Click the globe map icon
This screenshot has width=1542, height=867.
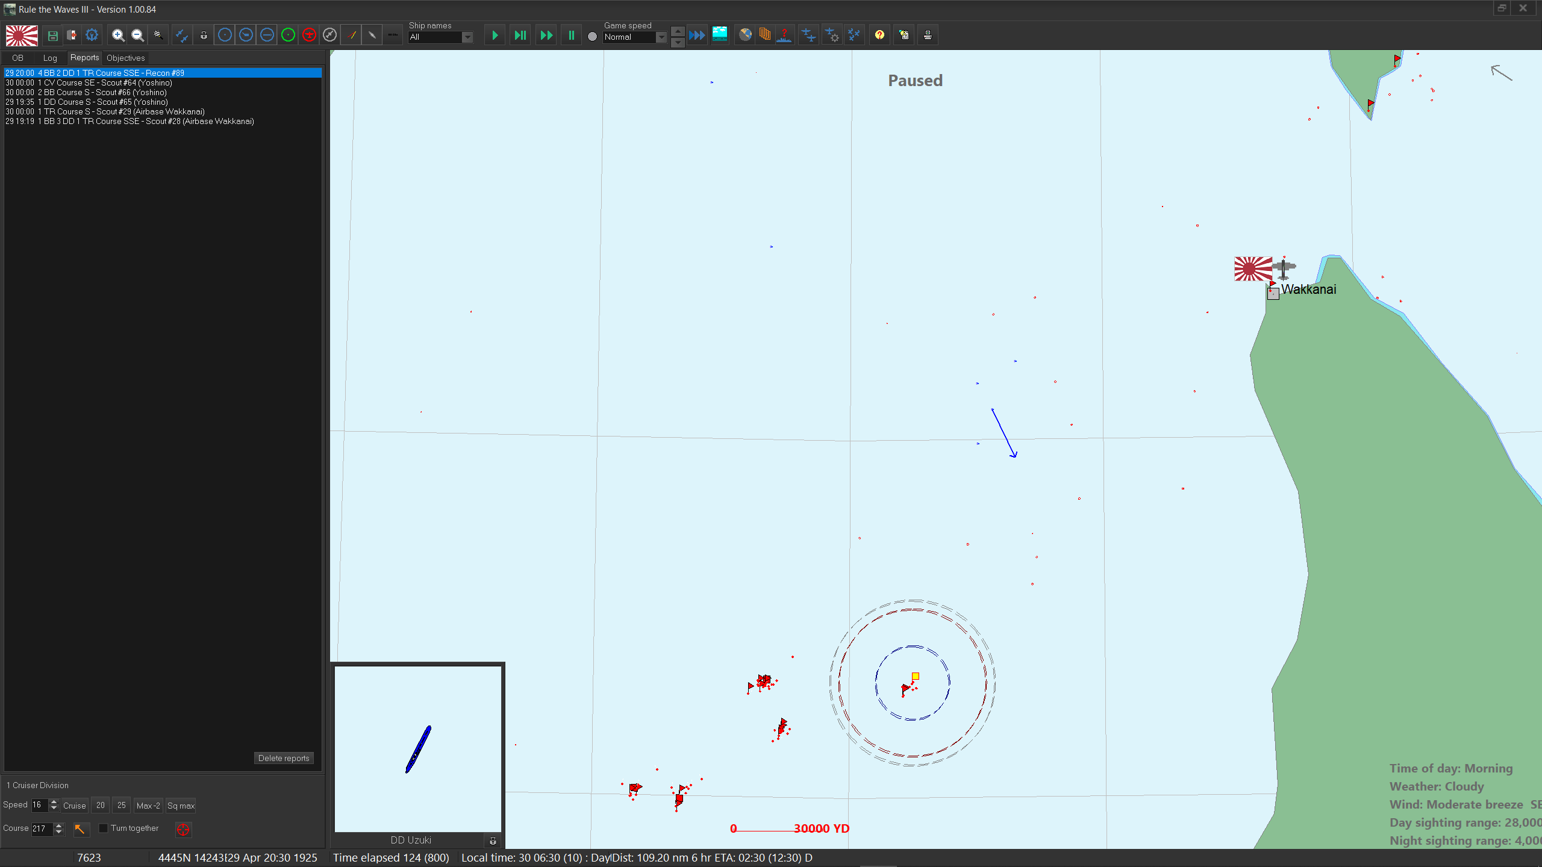745,36
